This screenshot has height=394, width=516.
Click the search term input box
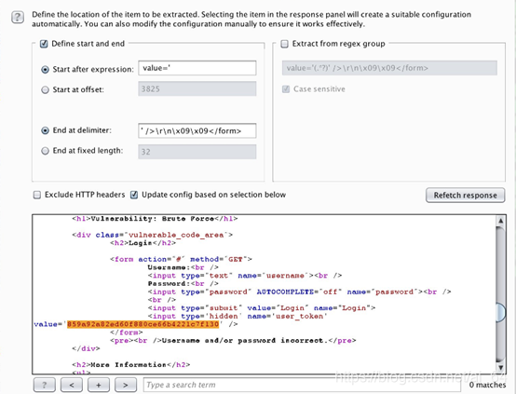pos(302,385)
